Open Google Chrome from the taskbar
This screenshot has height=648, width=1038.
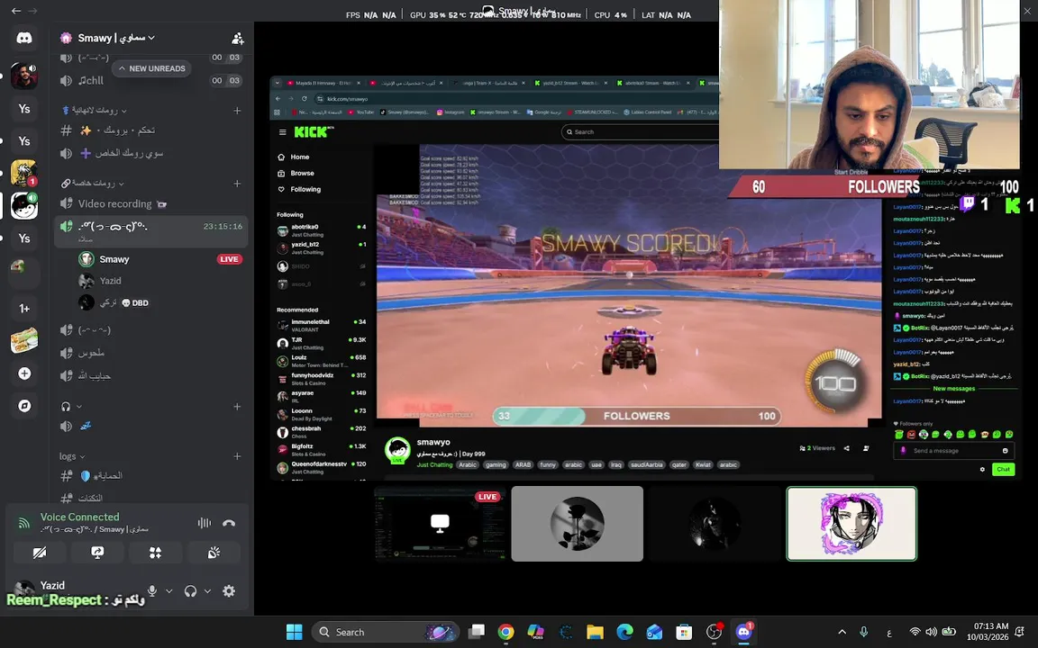point(505,632)
